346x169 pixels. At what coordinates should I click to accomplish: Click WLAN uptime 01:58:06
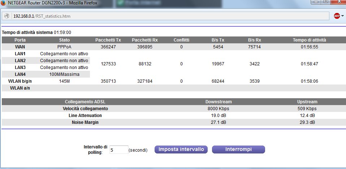(x=310, y=81)
